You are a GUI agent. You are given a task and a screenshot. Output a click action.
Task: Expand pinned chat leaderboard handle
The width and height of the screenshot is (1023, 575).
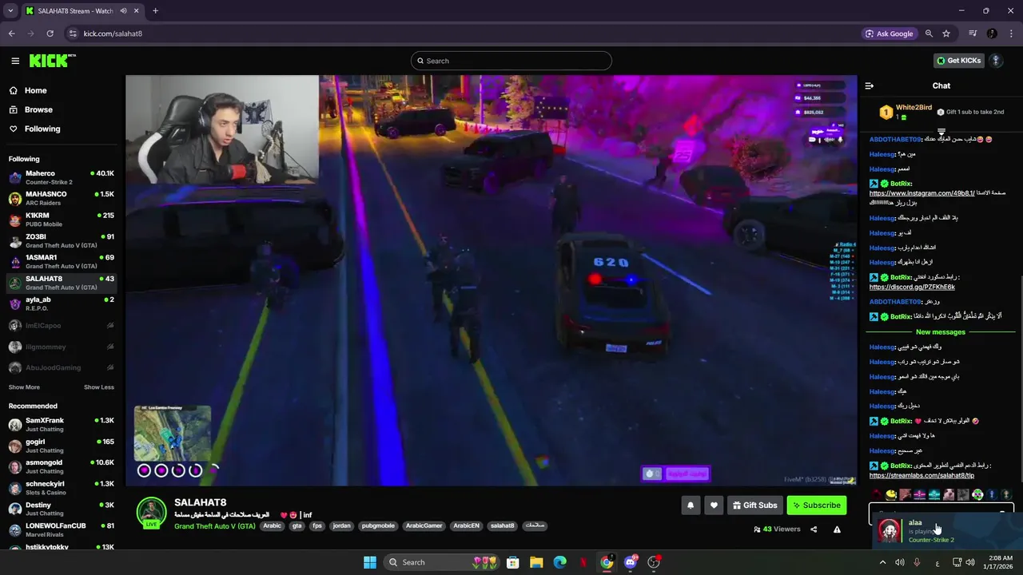pos(941,132)
